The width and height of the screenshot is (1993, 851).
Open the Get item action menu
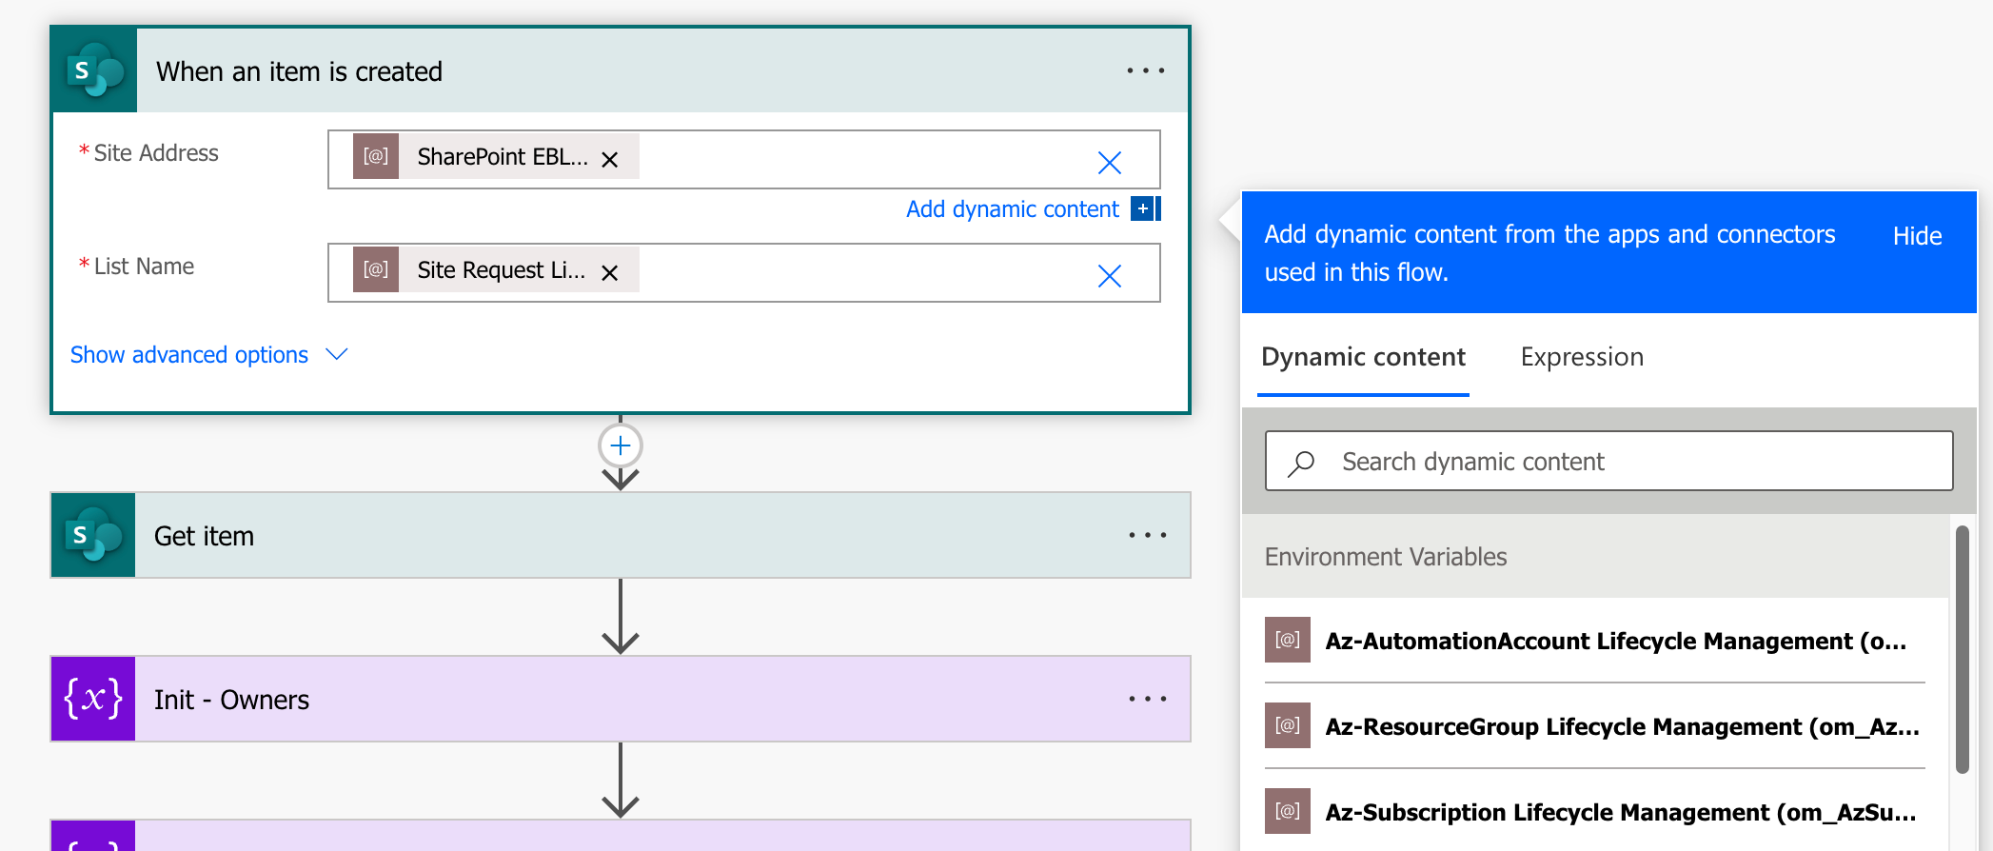[1147, 535]
